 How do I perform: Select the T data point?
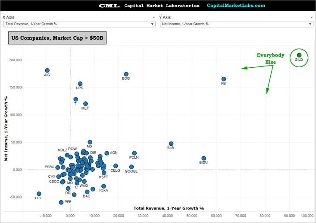(x=76, y=99)
